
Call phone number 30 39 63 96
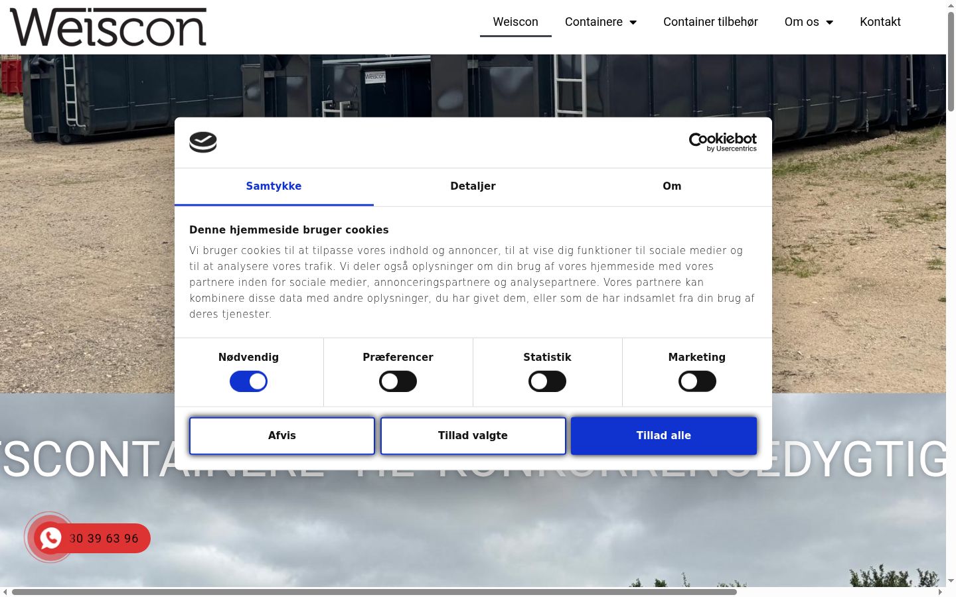(x=104, y=539)
